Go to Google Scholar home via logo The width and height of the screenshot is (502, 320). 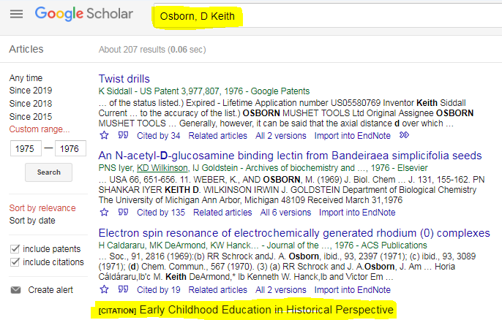pos(84,14)
